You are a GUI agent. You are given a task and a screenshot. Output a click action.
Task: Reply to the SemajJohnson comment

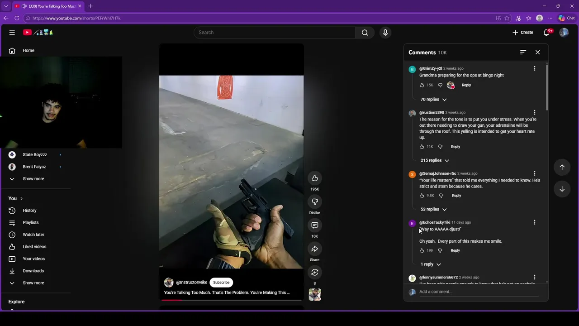(456, 196)
